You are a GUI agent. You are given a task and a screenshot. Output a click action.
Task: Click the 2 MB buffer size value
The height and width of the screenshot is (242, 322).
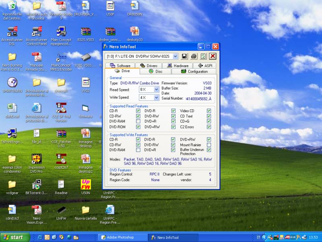207,88
